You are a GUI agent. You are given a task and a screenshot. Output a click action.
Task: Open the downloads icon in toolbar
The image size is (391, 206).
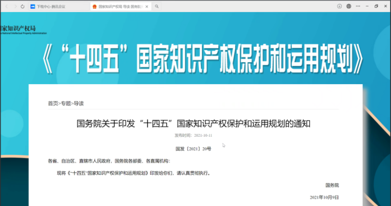tap(339, 6)
